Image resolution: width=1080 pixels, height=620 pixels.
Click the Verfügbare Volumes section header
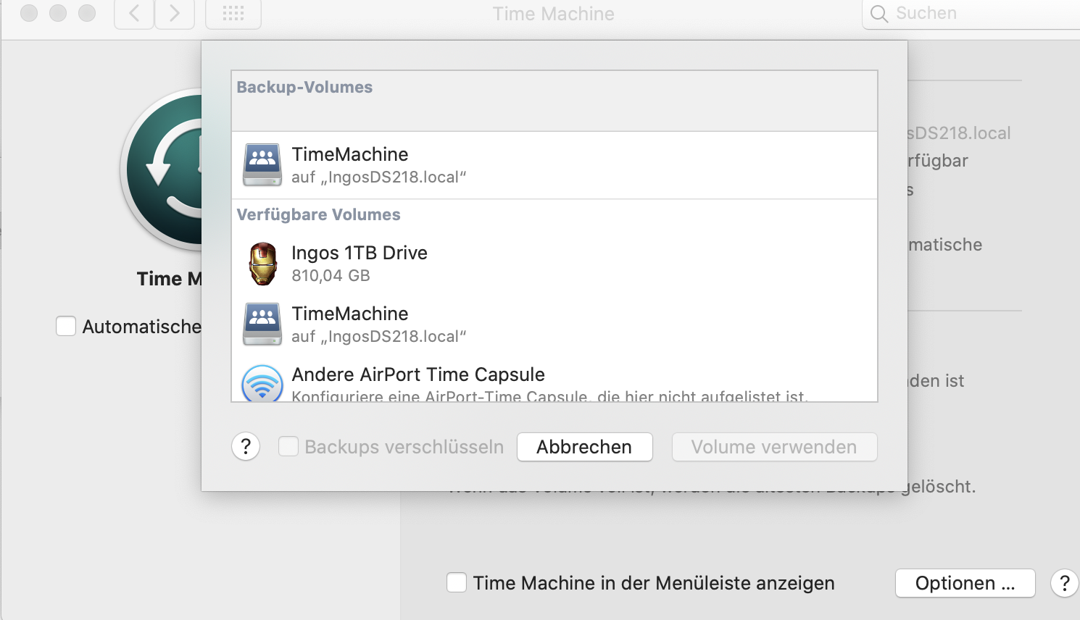pyautogui.click(x=318, y=214)
